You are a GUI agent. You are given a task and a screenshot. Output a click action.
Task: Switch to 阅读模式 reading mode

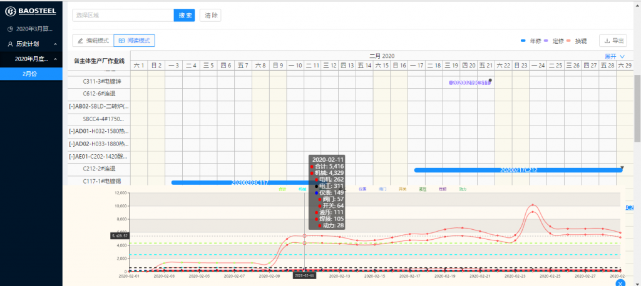(134, 41)
